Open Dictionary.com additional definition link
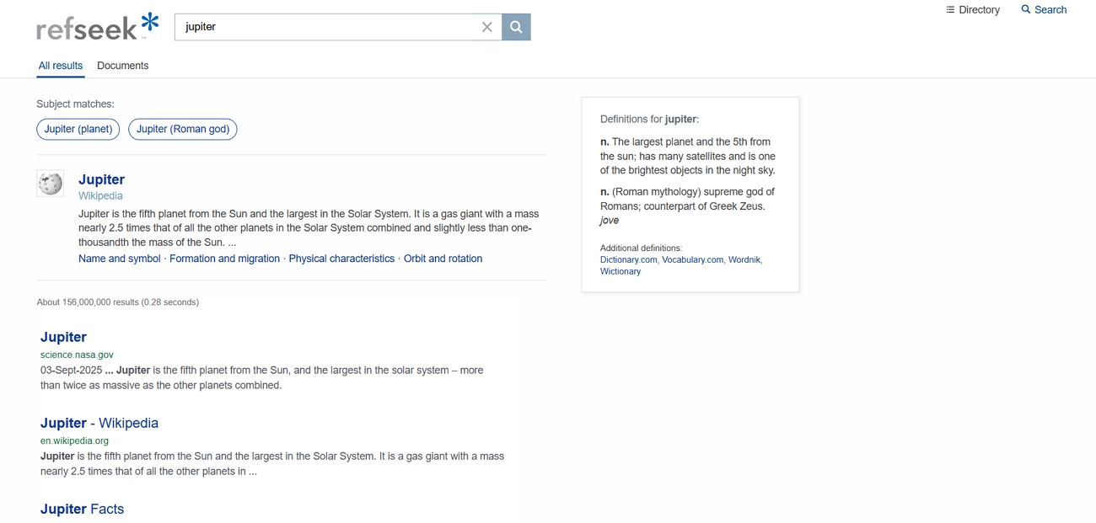The width and height of the screenshot is (1096, 523). click(x=627, y=259)
